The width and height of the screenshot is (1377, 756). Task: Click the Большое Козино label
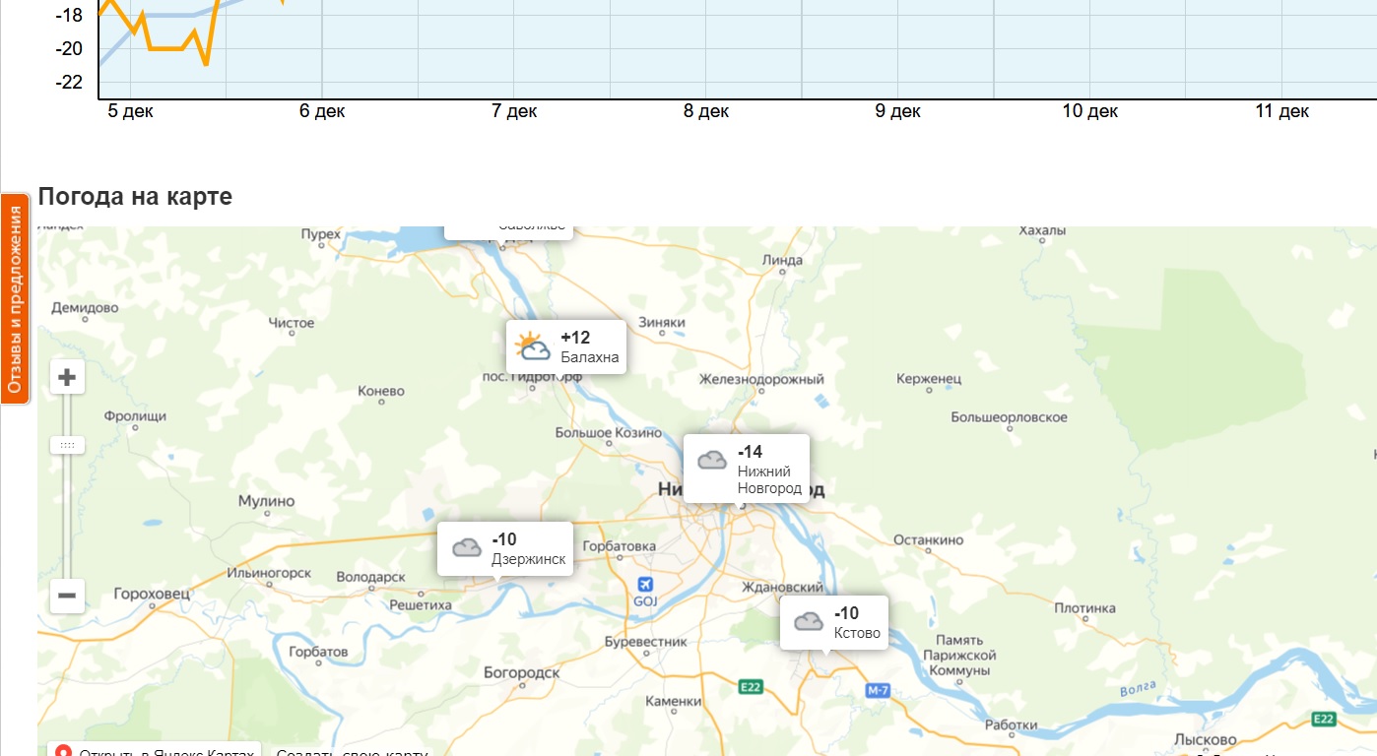click(609, 432)
